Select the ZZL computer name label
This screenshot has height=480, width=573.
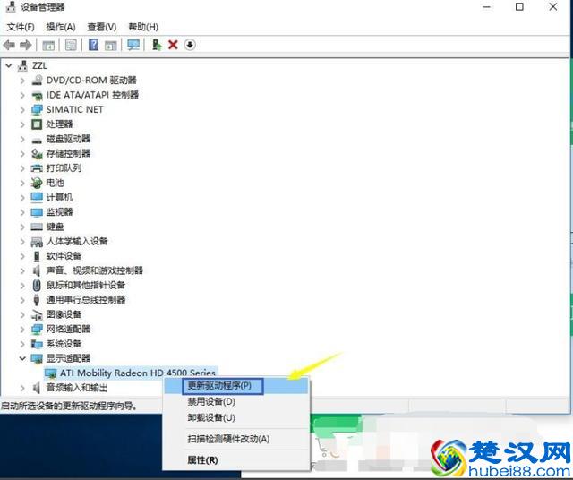[39, 65]
